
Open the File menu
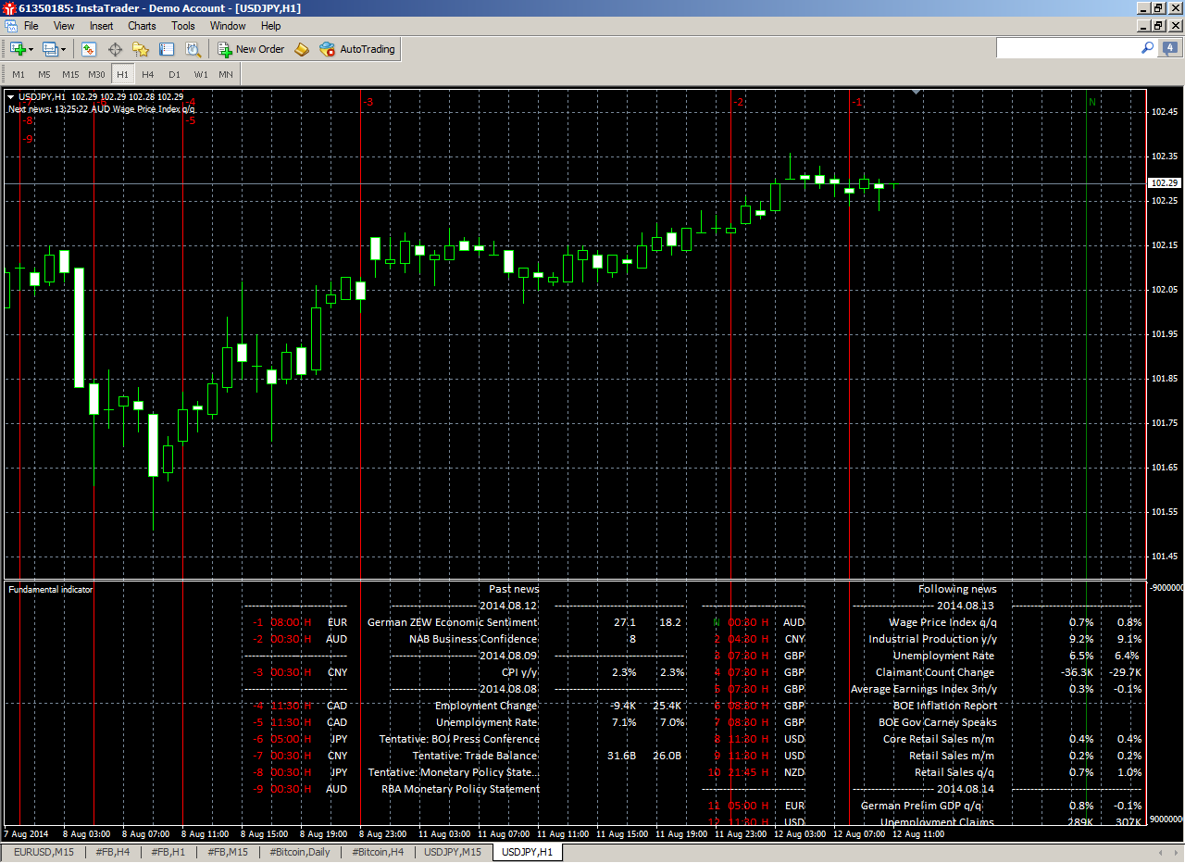coord(31,26)
